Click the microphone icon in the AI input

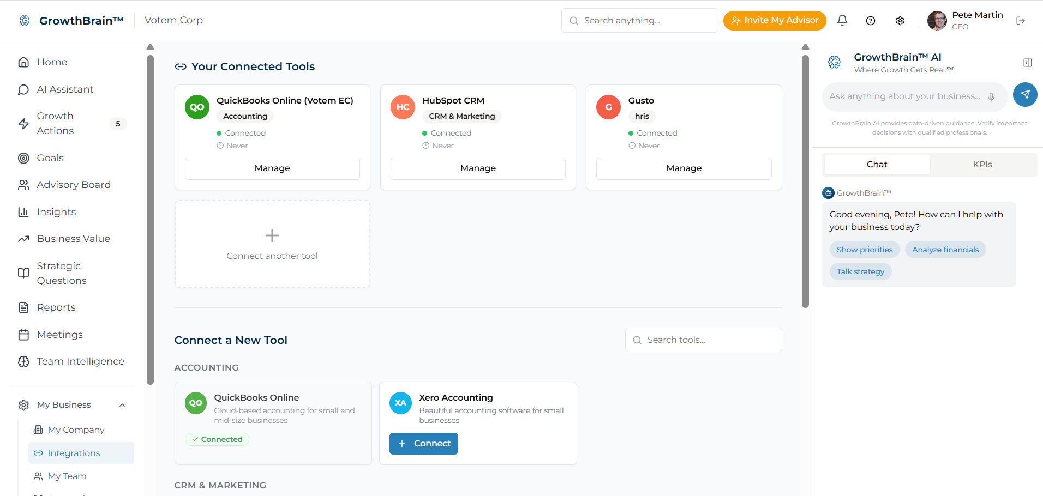click(992, 96)
